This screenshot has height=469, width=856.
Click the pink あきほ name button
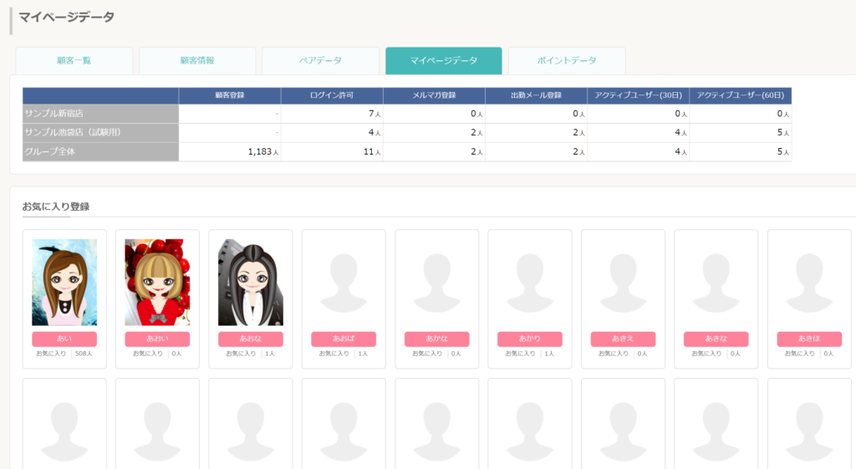click(809, 339)
